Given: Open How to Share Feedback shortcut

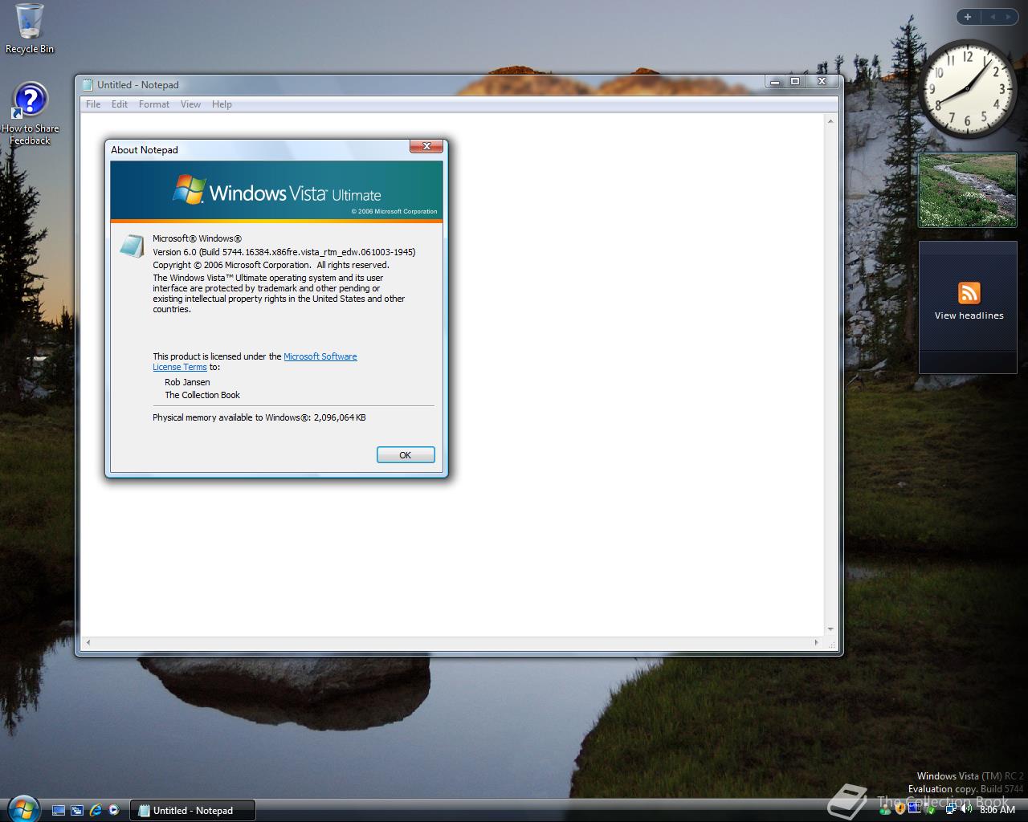Looking at the screenshot, I should coord(30,114).
